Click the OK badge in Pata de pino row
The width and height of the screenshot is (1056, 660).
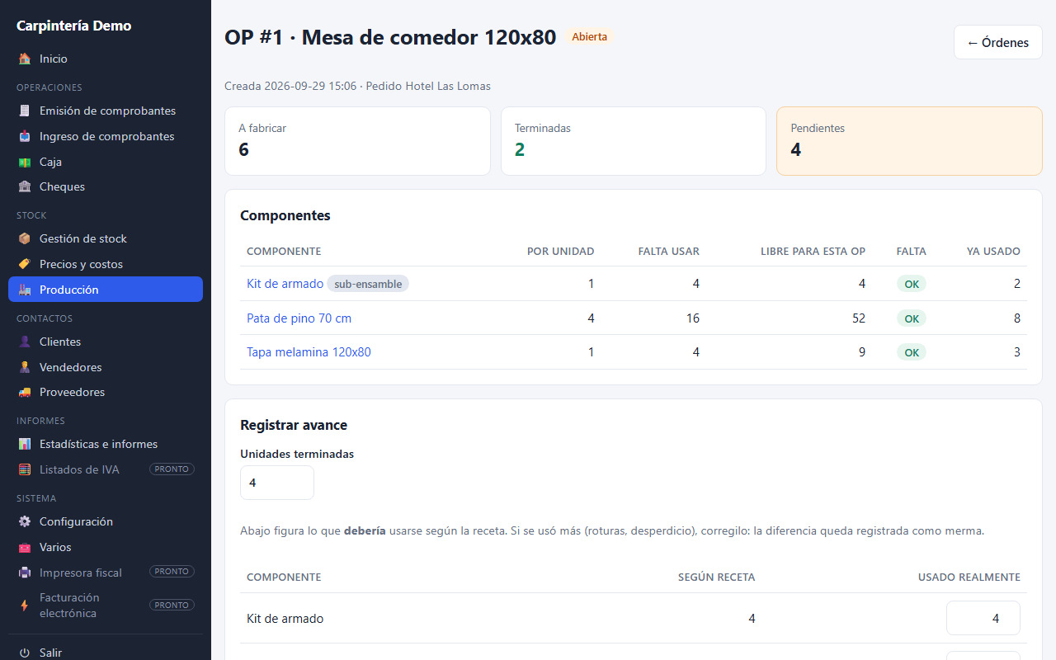pyautogui.click(x=912, y=318)
